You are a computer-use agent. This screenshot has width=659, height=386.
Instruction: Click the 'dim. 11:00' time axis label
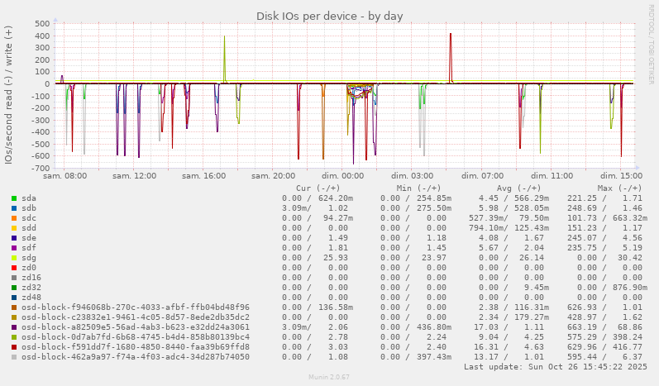pyautogui.click(x=552, y=176)
